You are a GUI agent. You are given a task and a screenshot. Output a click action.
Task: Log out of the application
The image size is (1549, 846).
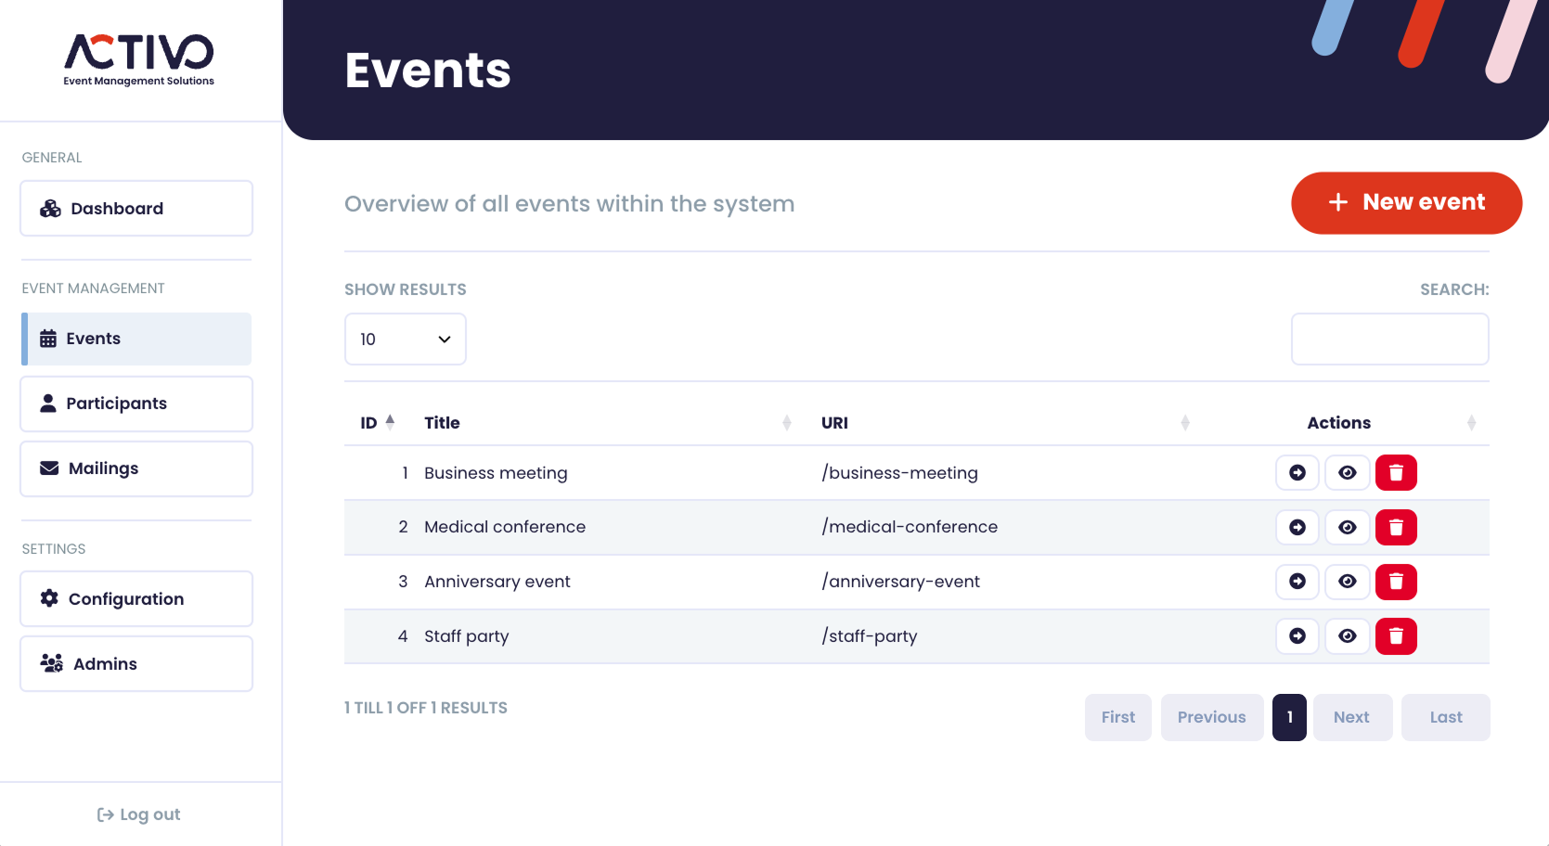click(139, 814)
